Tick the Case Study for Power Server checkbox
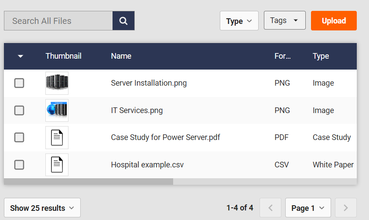This screenshot has width=369, height=220. tap(19, 137)
